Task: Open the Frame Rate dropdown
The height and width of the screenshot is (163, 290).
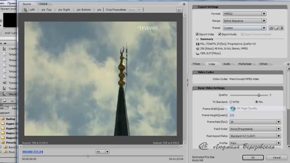Action: (255, 122)
